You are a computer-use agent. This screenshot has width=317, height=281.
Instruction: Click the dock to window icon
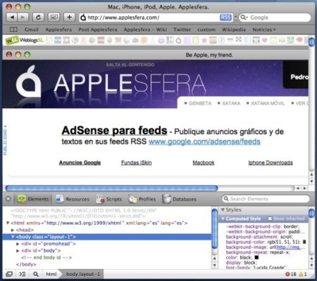point(9,274)
